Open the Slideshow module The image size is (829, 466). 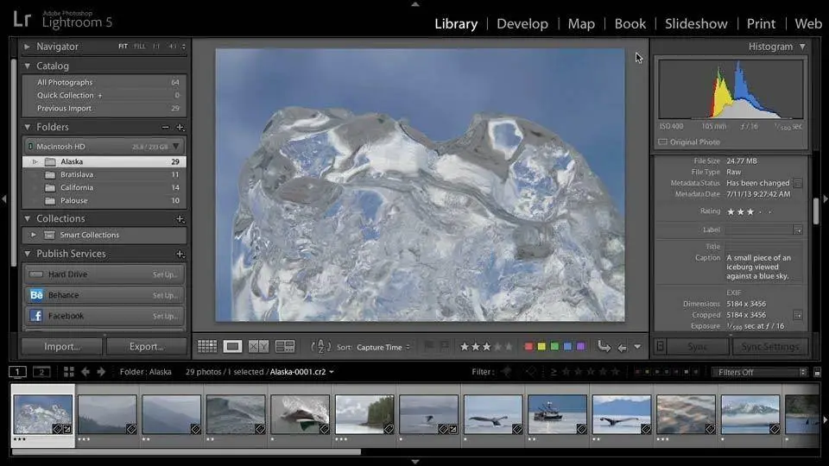coord(696,24)
